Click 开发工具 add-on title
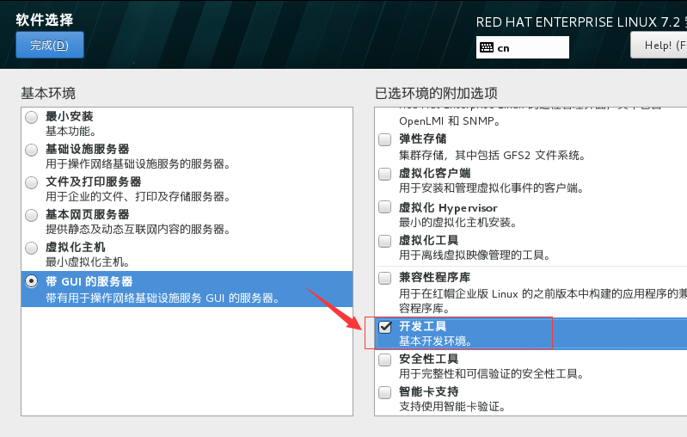This screenshot has height=437, width=687. coord(422,327)
